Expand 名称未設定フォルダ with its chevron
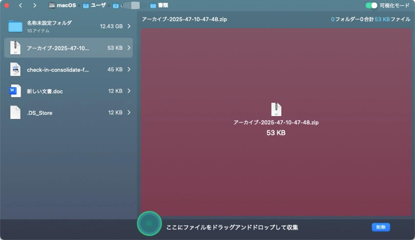The width and height of the screenshot is (415, 240). [129, 26]
